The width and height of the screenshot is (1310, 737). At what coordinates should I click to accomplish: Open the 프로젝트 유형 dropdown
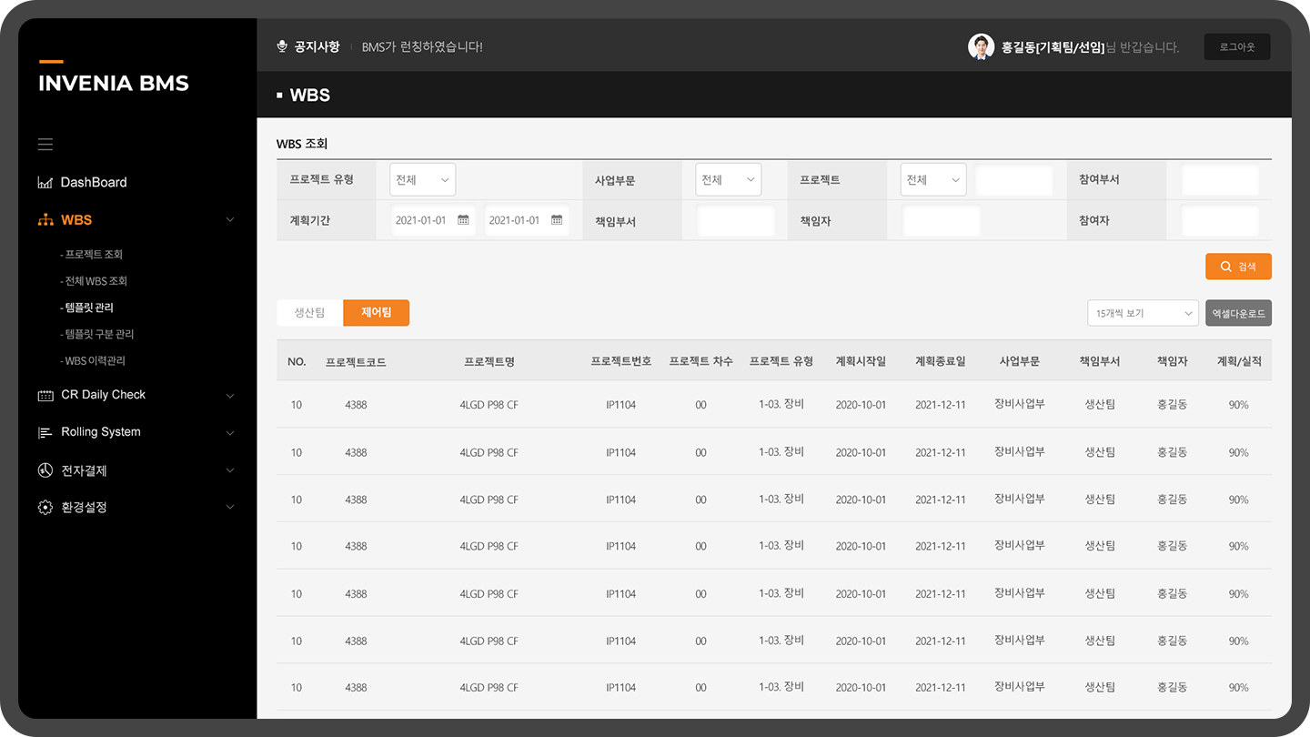pos(422,180)
